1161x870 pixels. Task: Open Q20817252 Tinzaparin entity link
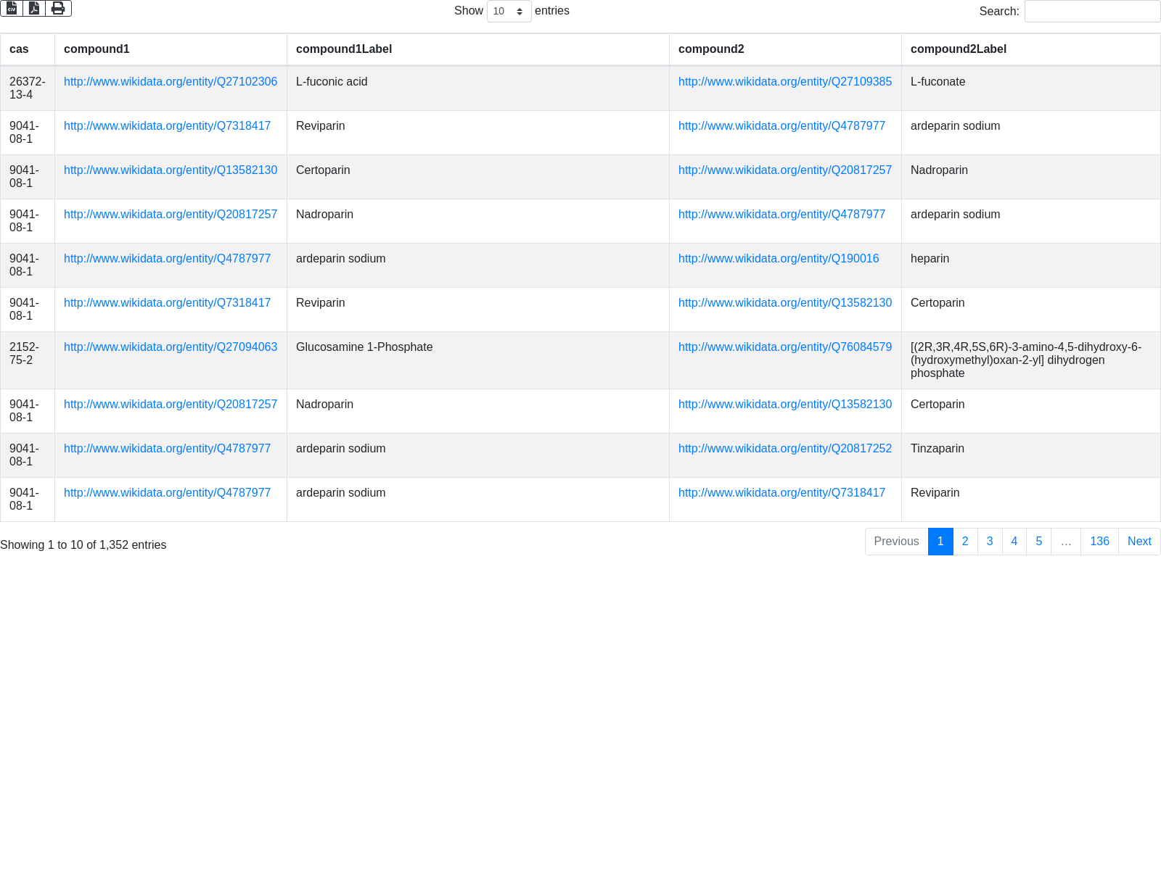point(785,449)
